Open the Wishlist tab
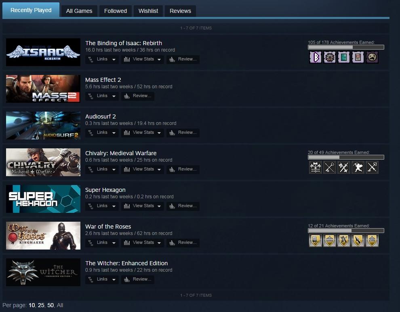The image size is (400, 312). click(x=148, y=11)
